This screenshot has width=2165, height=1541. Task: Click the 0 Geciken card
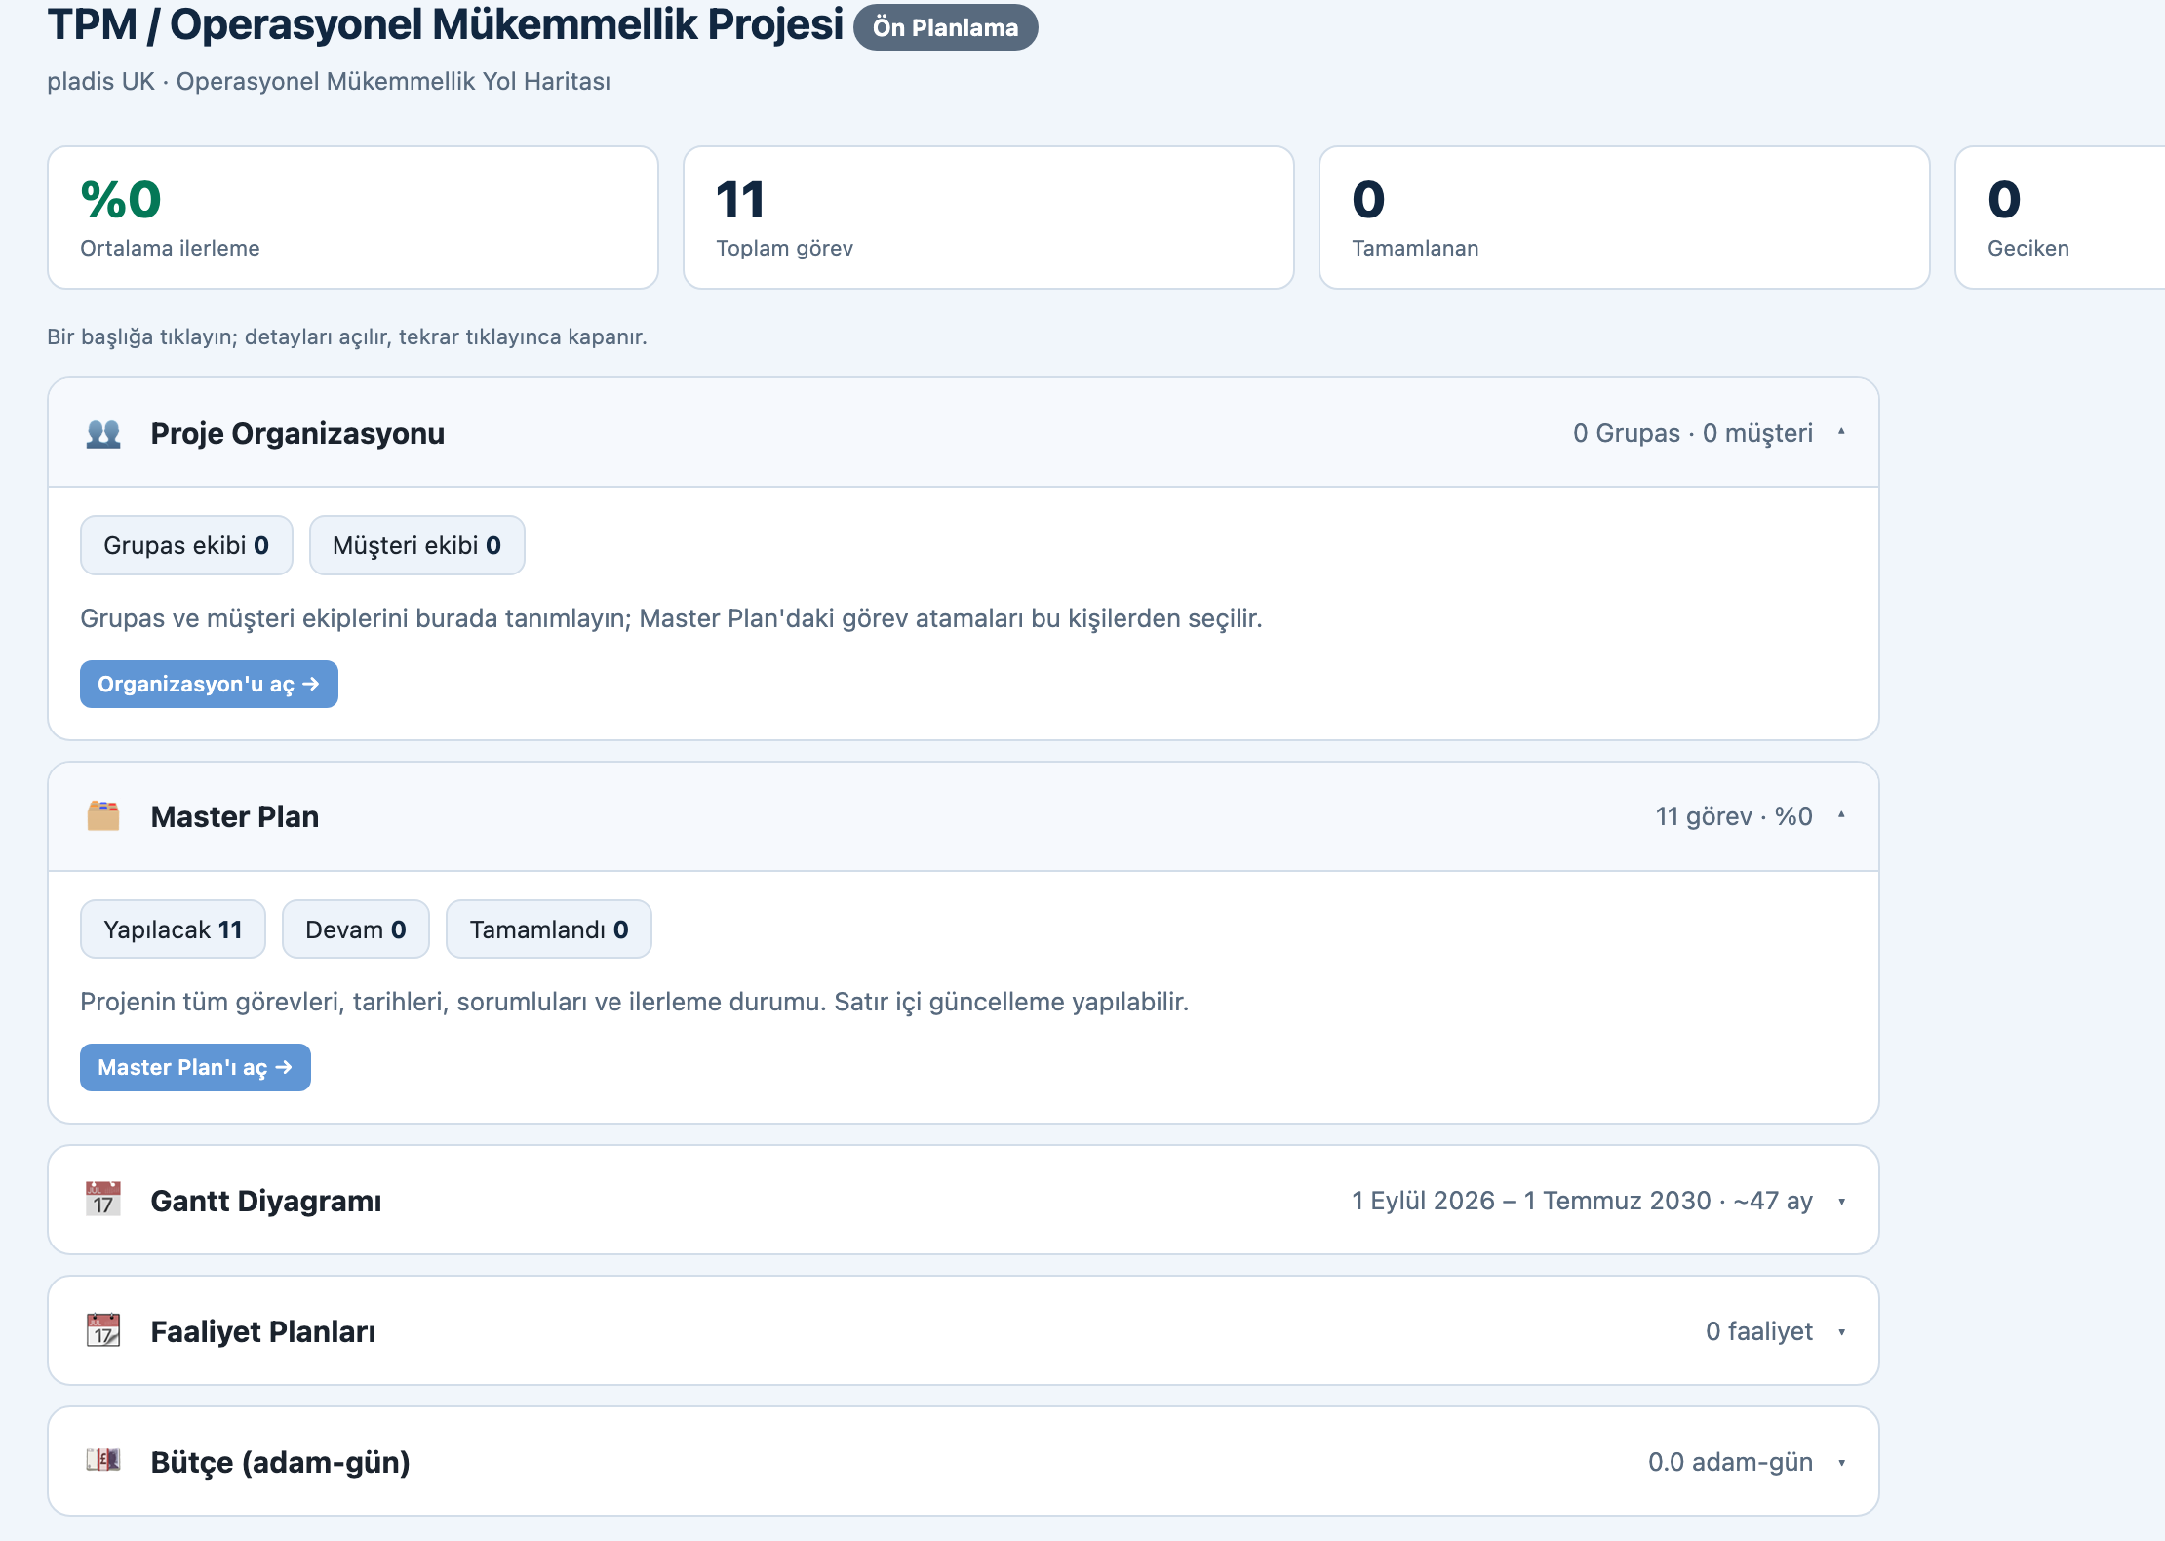[2060, 217]
